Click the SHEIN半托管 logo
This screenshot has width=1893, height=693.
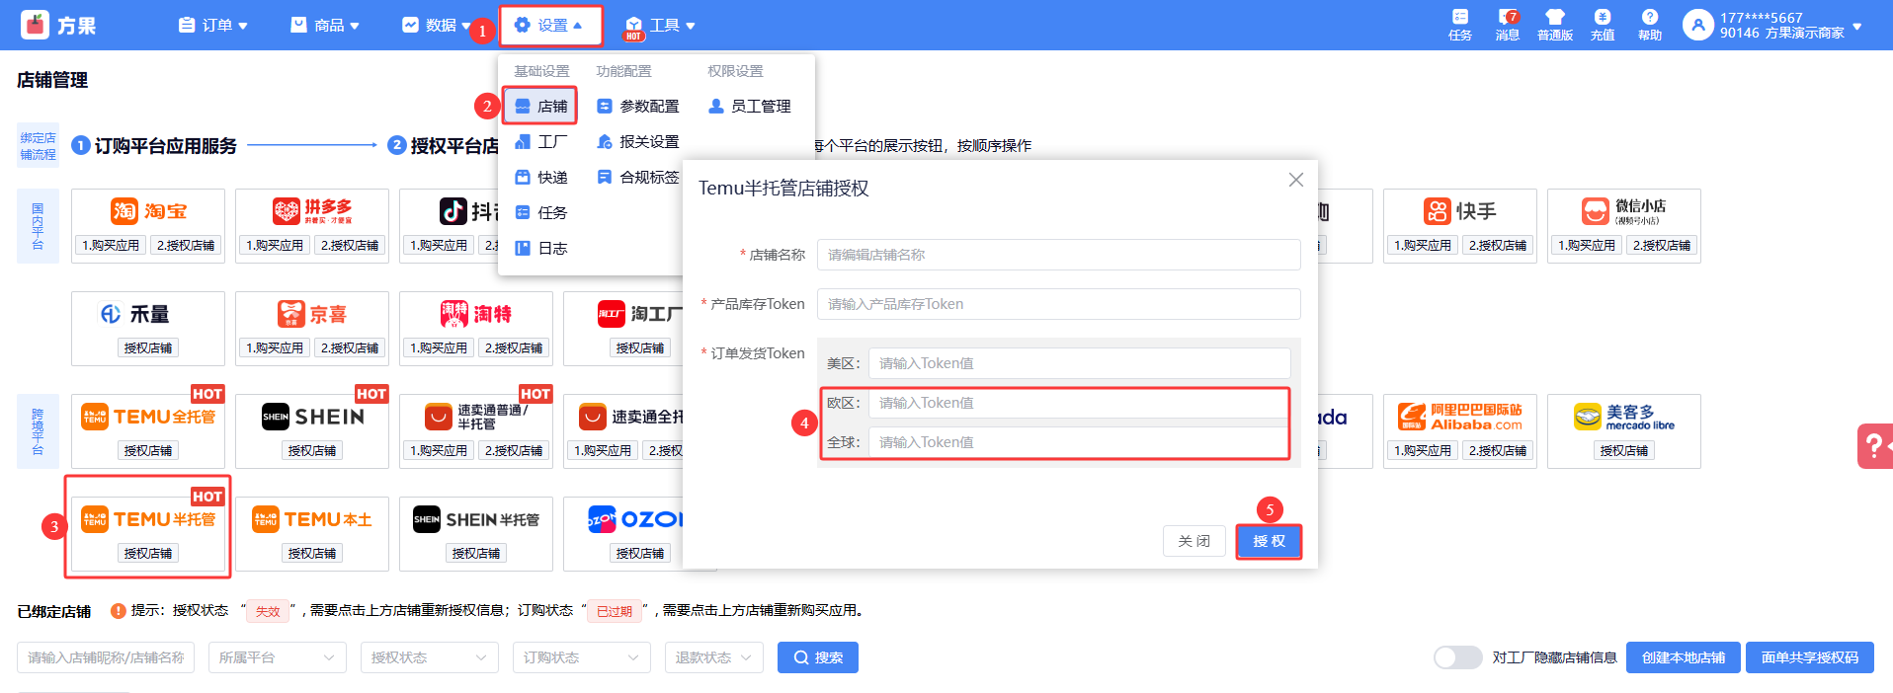(476, 519)
